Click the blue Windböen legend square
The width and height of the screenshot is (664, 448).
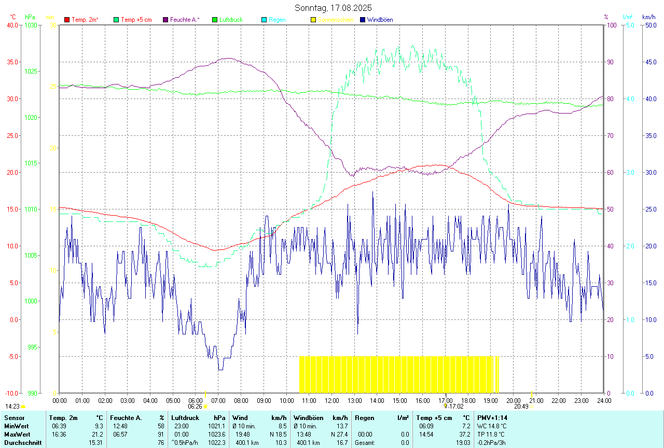point(363,20)
